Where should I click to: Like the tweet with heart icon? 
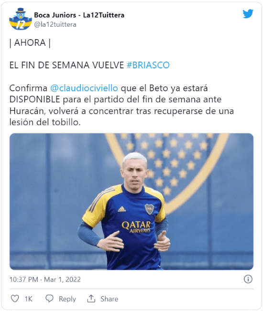tap(15, 299)
